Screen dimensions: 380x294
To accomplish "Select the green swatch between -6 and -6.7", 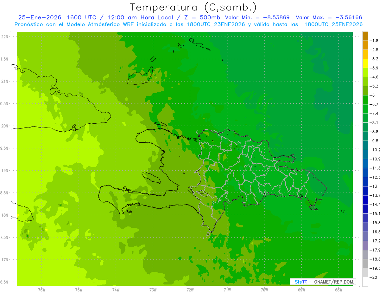I will tap(365, 100).
